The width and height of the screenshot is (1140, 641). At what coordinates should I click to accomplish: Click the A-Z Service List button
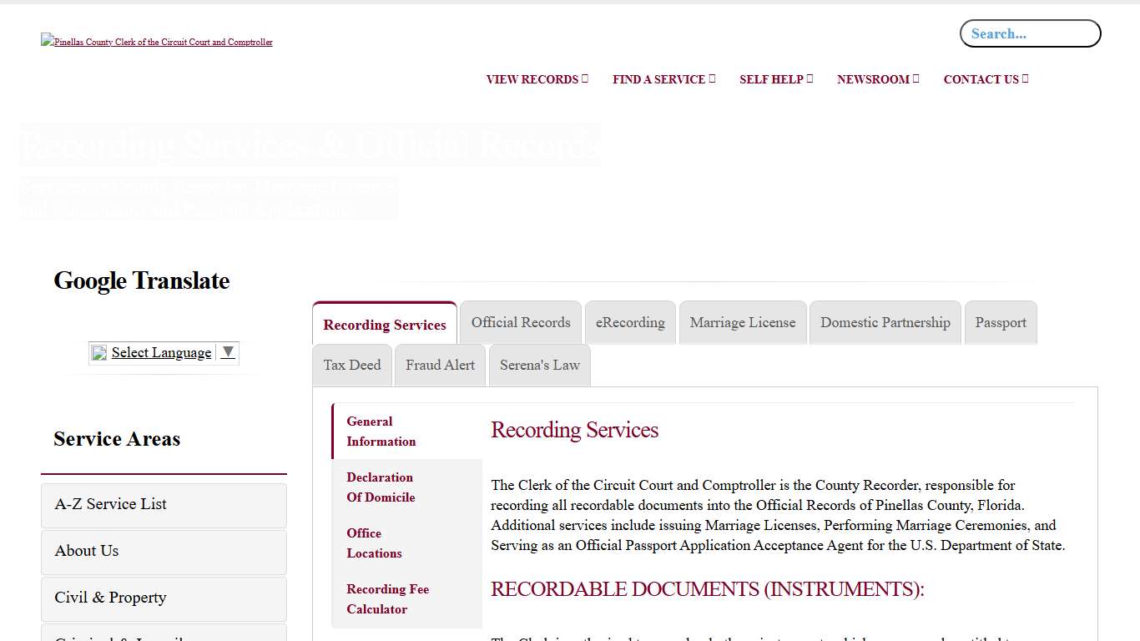(164, 505)
